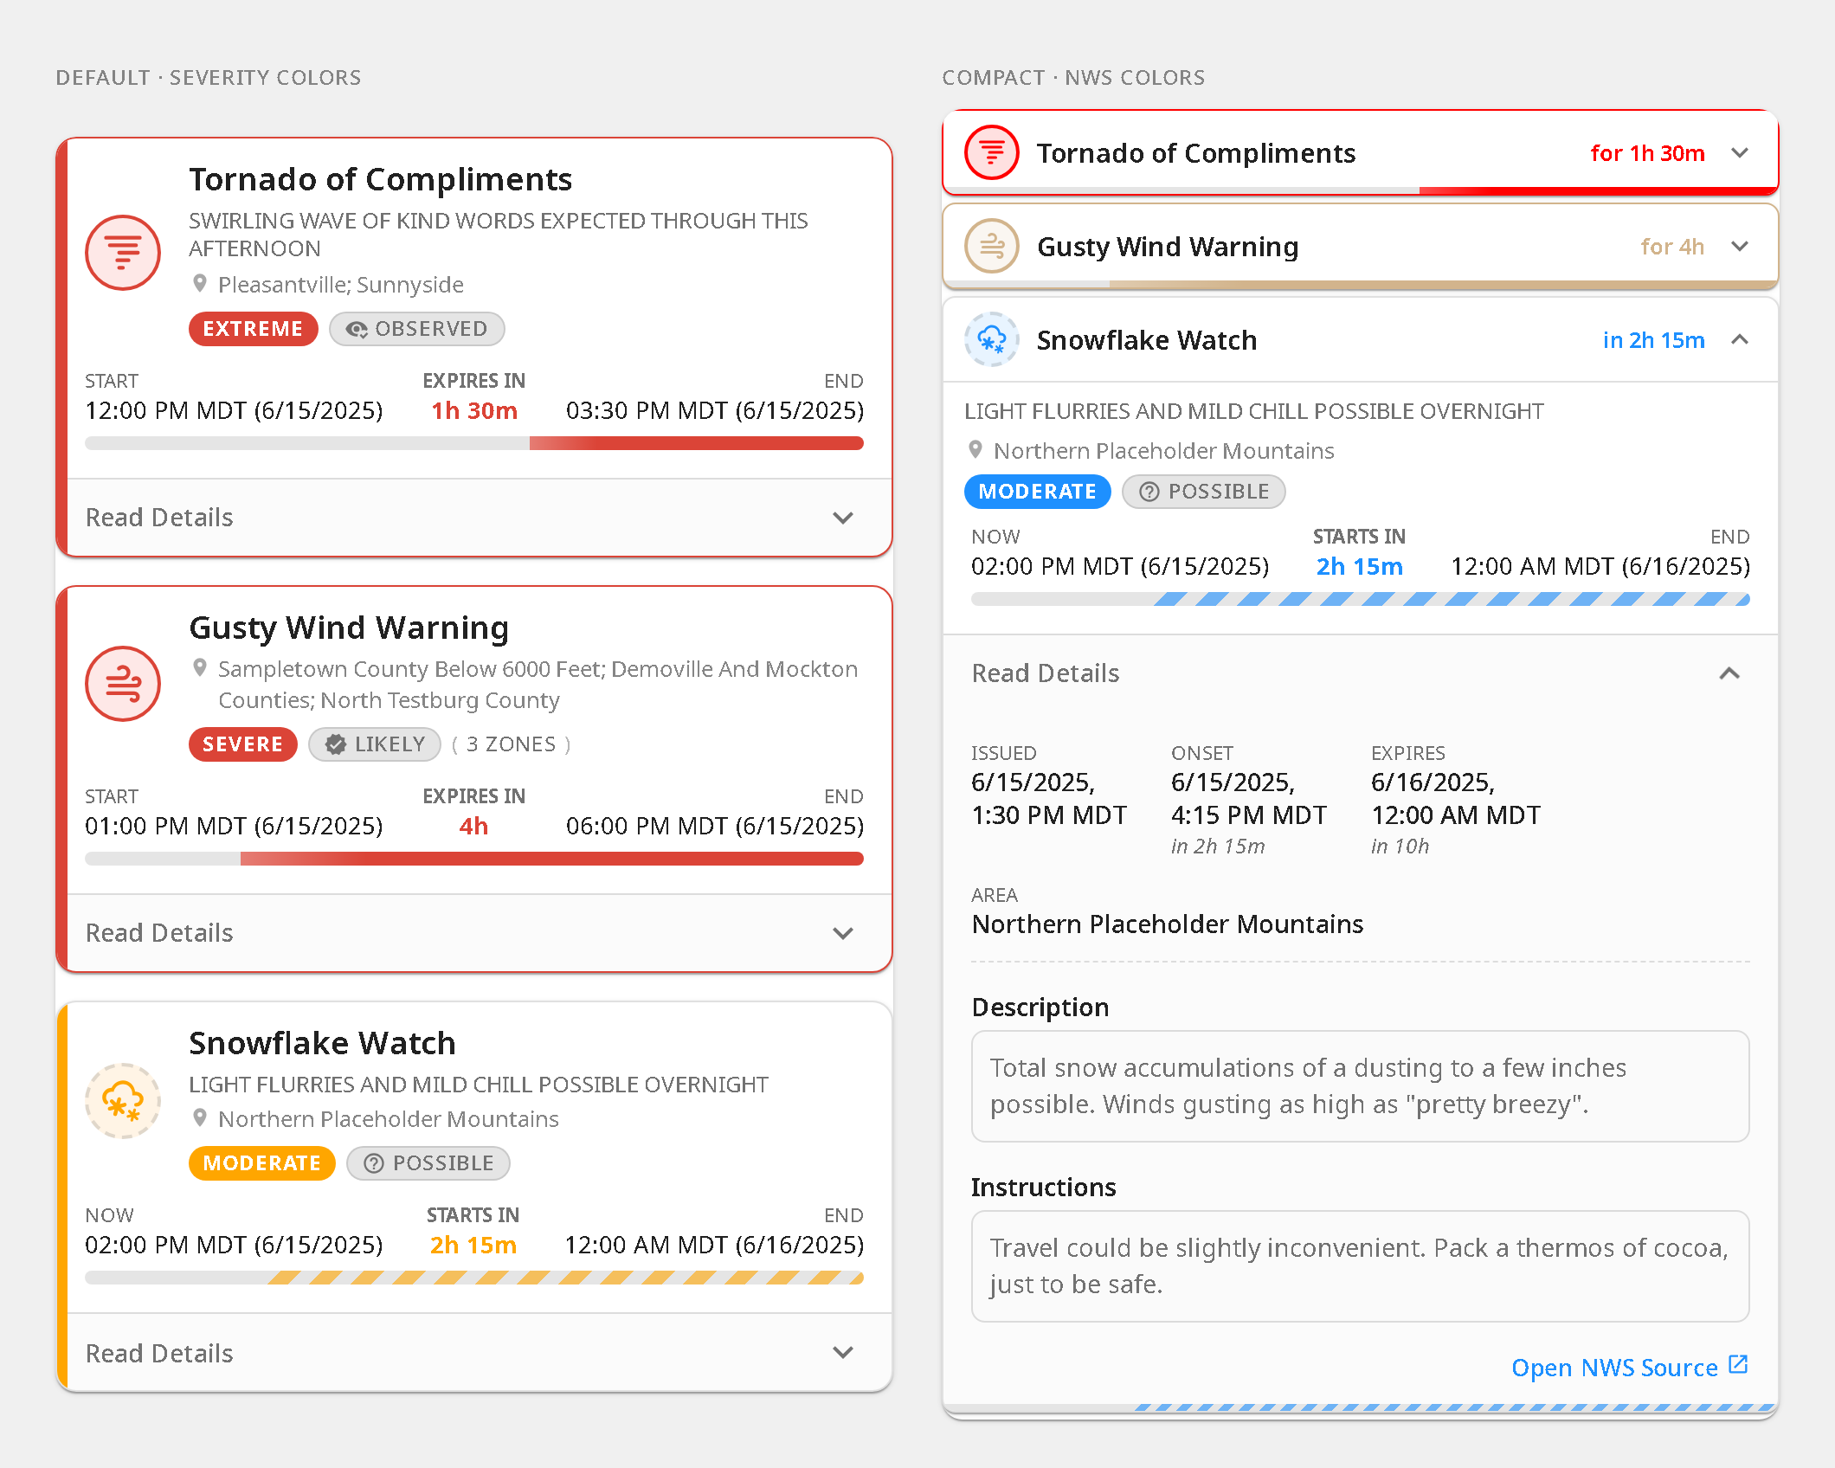Expand compact Gusty Wind Warning row
This screenshot has height=1468, width=1835.
(x=1740, y=247)
